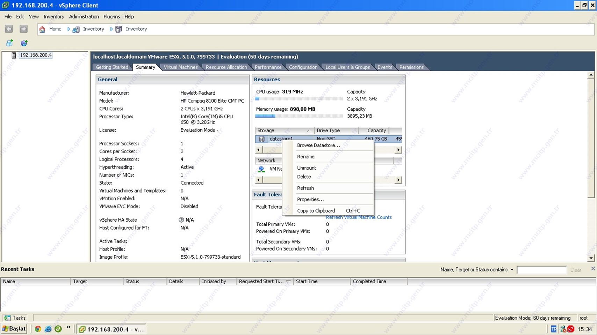Click the new resource pool toolbar icon

coord(24,43)
